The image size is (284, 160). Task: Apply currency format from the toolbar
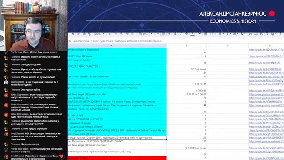coord(110,34)
